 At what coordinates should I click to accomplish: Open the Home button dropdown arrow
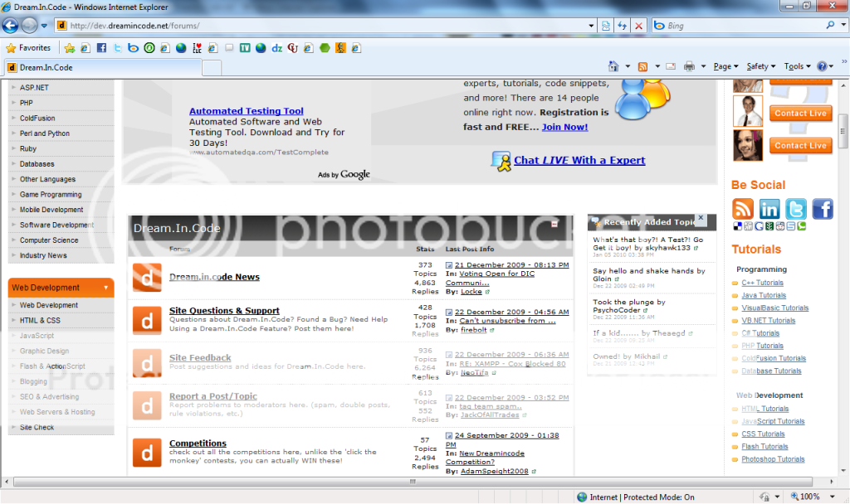tap(628, 66)
